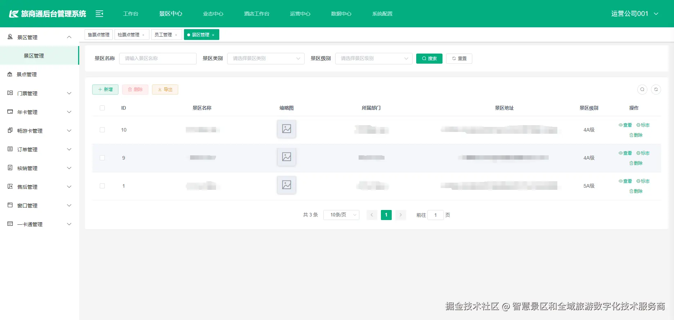Open the 运营公司001 account dropdown
Screen dimensions: 674x320
[x=635, y=14]
